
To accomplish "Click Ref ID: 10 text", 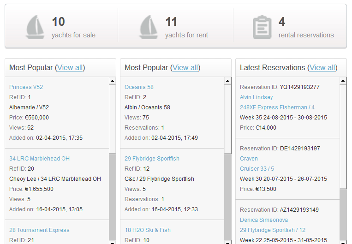I will [x=137, y=240].
